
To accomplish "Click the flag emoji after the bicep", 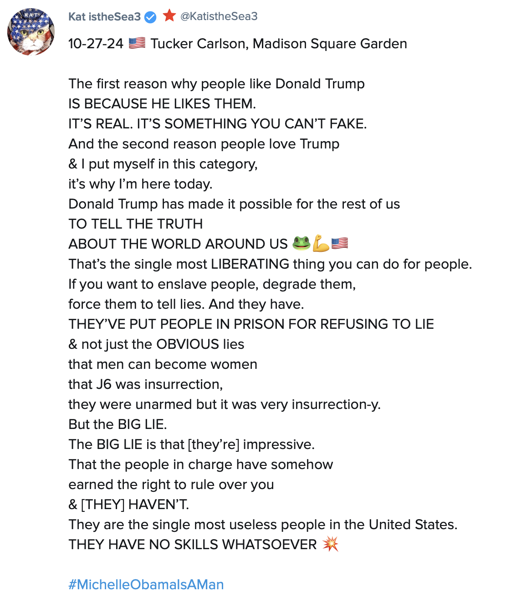I will [x=340, y=243].
